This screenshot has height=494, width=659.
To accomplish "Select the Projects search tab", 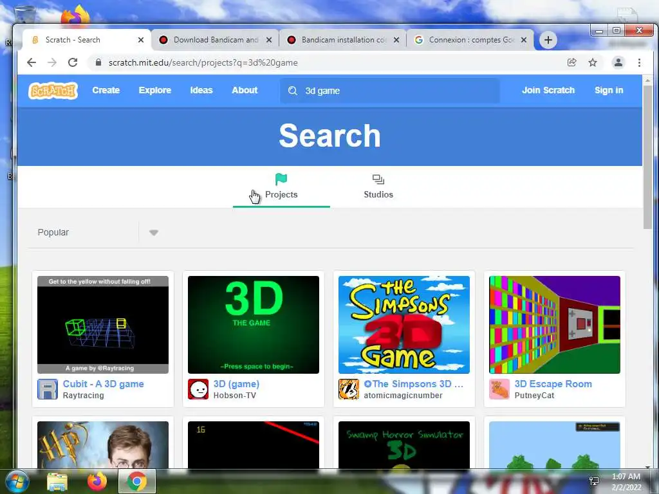I will click(x=281, y=187).
